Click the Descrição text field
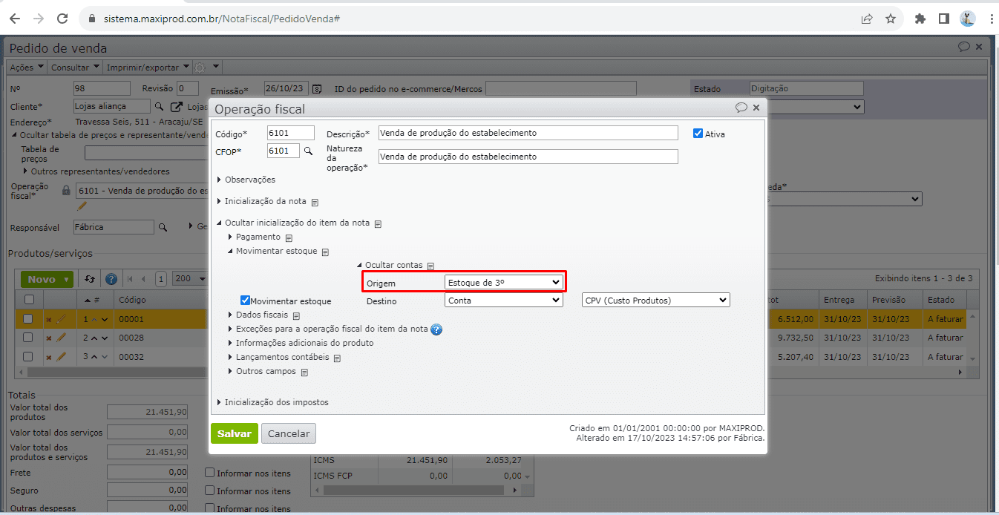 [x=528, y=133]
